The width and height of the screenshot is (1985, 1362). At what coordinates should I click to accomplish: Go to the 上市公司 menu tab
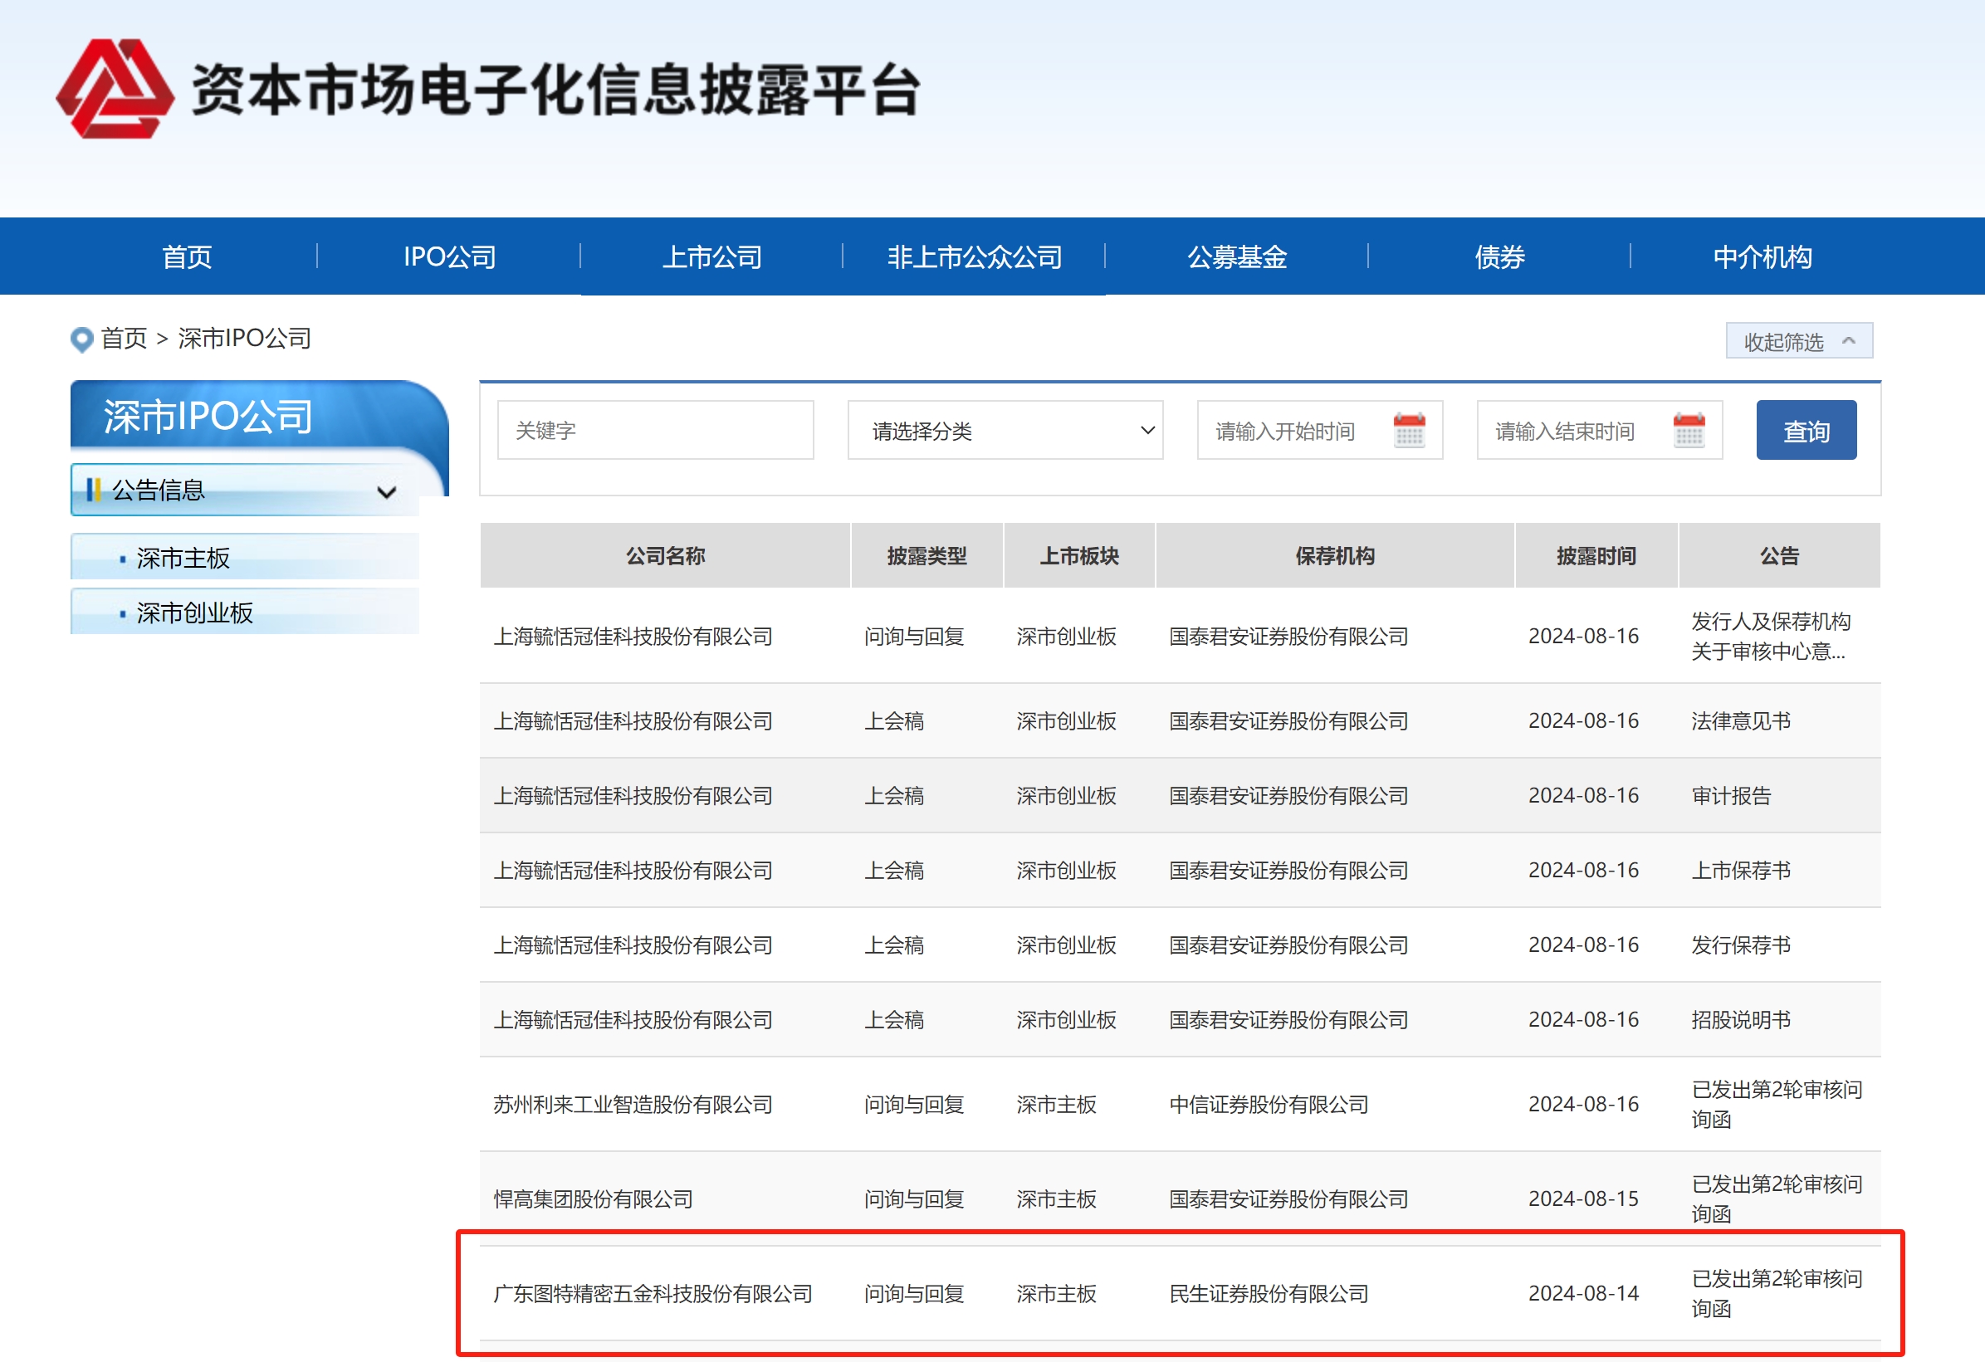tap(711, 257)
